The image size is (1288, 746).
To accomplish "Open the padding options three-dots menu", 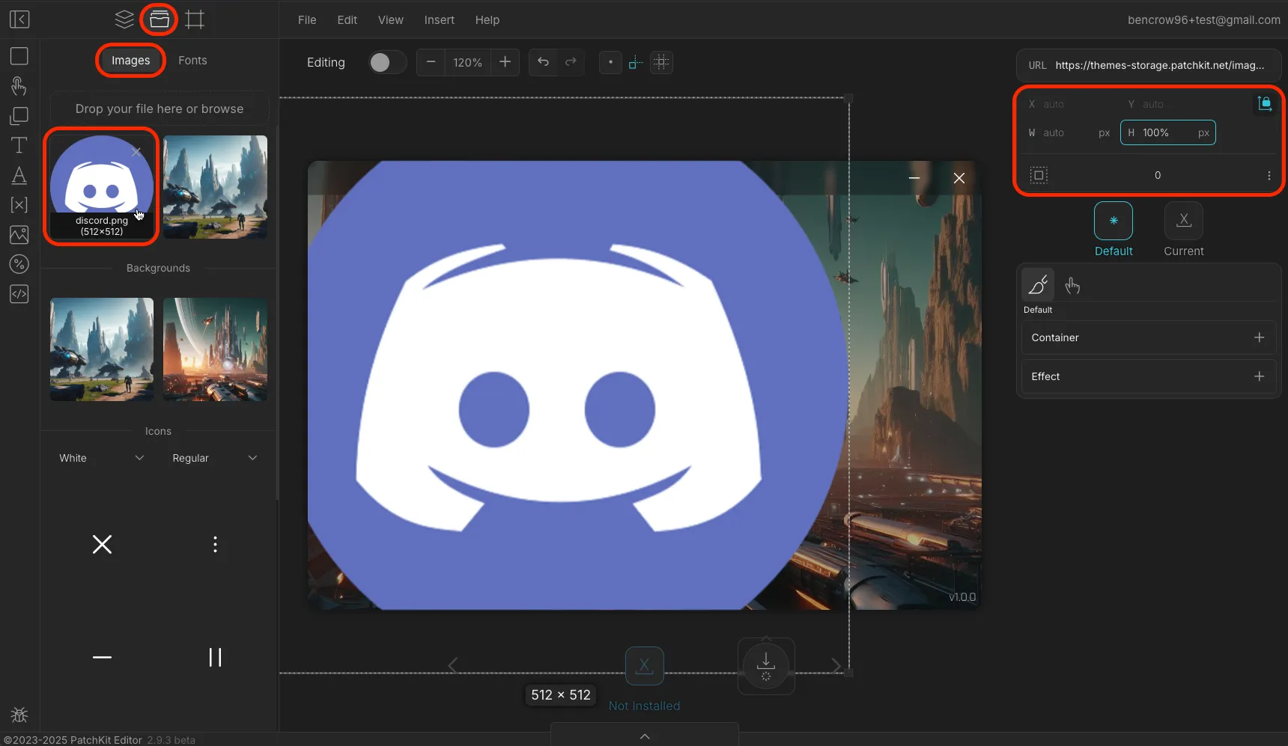I will point(1269,175).
